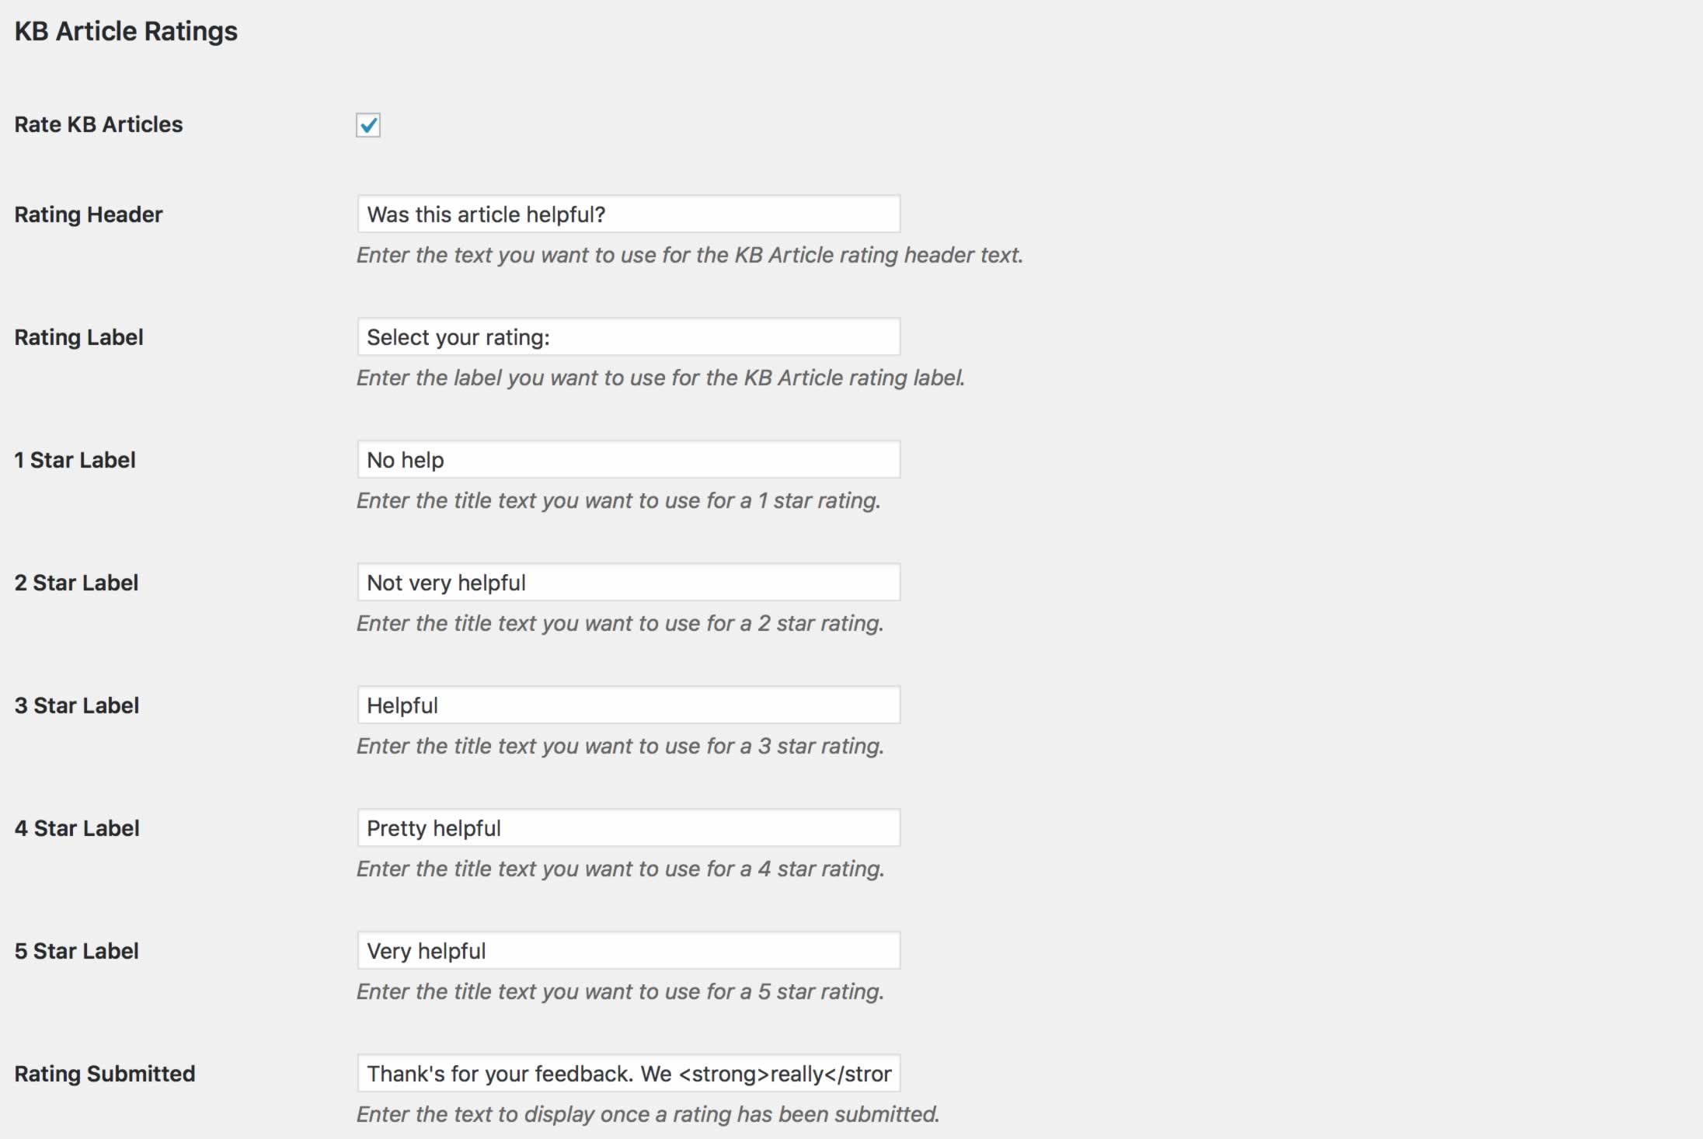The height and width of the screenshot is (1139, 1703).
Task: Click the 2 Star Label input
Action: tap(628, 583)
